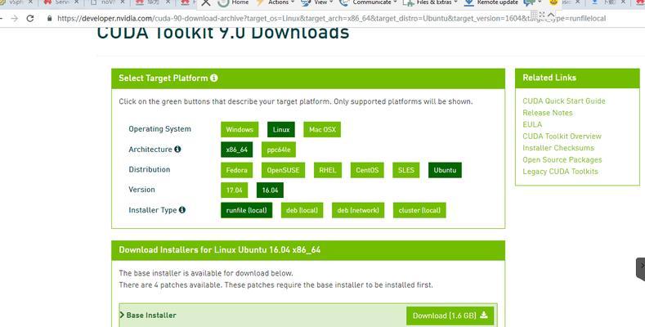Viewport: 645px width, 327px height.
Task: Close the vSph browser tab
Action: click(30, 2)
